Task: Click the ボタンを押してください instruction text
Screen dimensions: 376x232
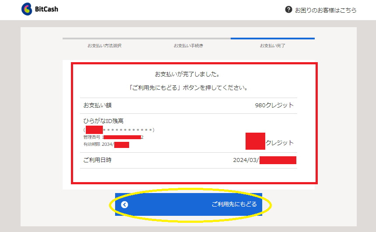Action: (x=189, y=88)
